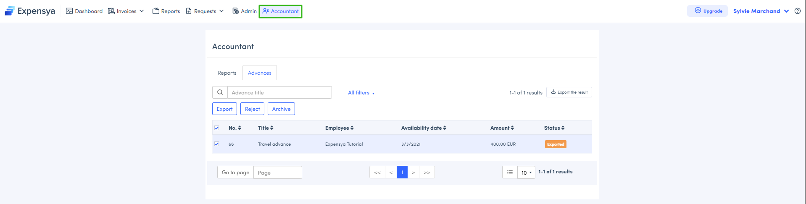
Task: Open the Dashboard menu item
Action: [84, 11]
